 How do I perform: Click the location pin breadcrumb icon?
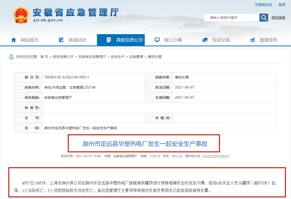pos(11,57)
